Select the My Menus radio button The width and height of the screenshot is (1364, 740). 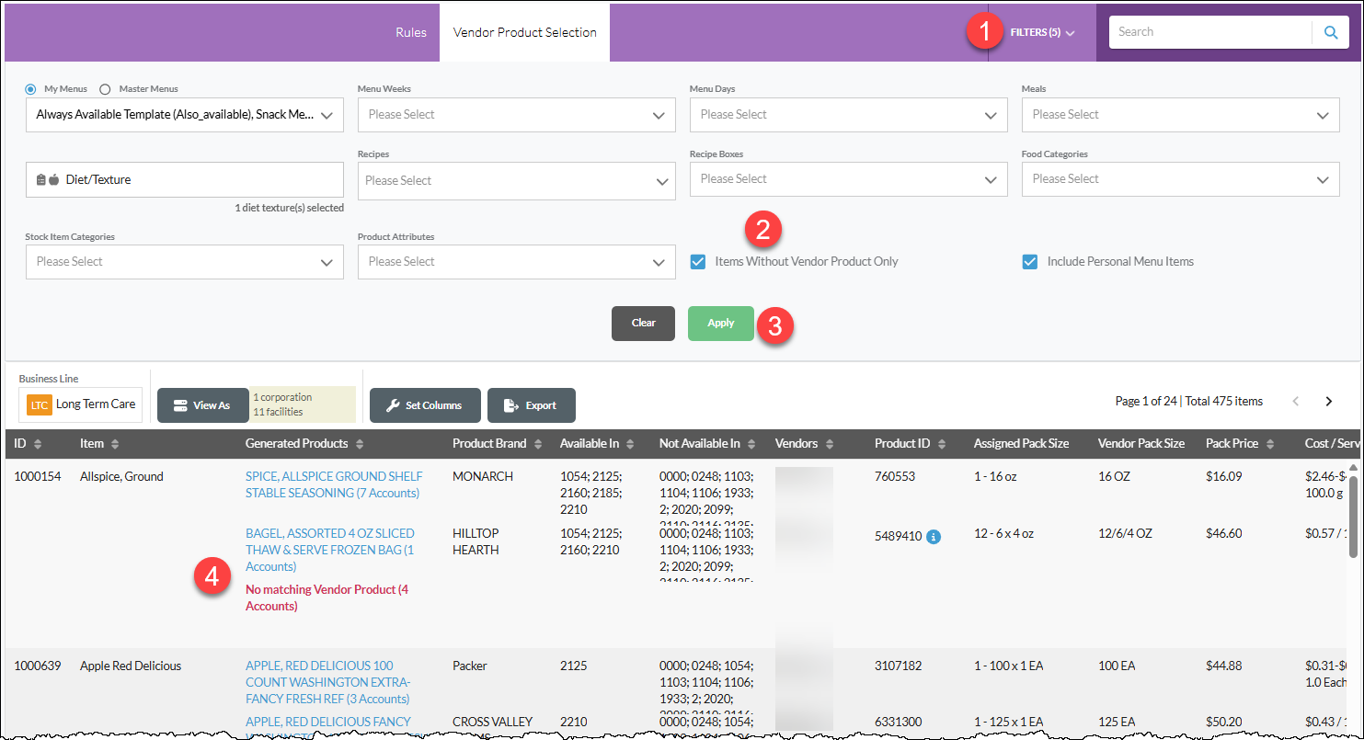coord(30,89)
